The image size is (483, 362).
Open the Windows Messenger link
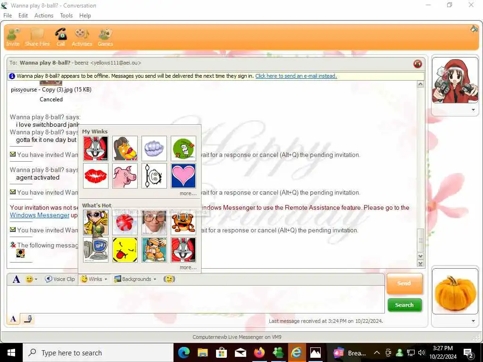coord(40,215)
